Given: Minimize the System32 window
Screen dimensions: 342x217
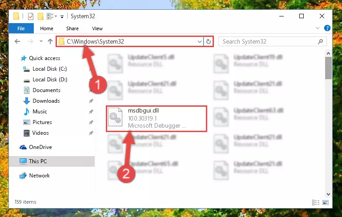Looking at the screenshot, I should 282,16.
